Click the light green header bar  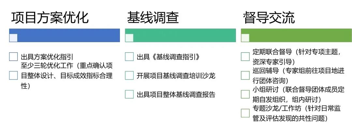coord(296,35)
